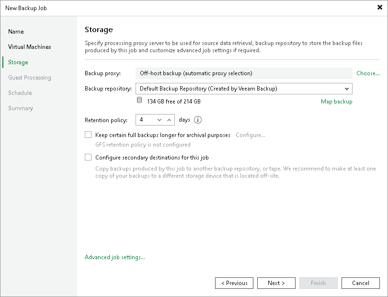
Task: Cancel the New Backup Job wizard
Action: point(361,283)
